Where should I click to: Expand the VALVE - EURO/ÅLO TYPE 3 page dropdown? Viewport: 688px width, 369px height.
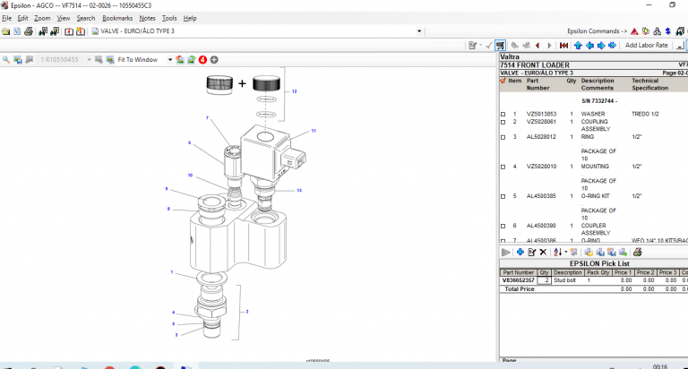[421, 31]
